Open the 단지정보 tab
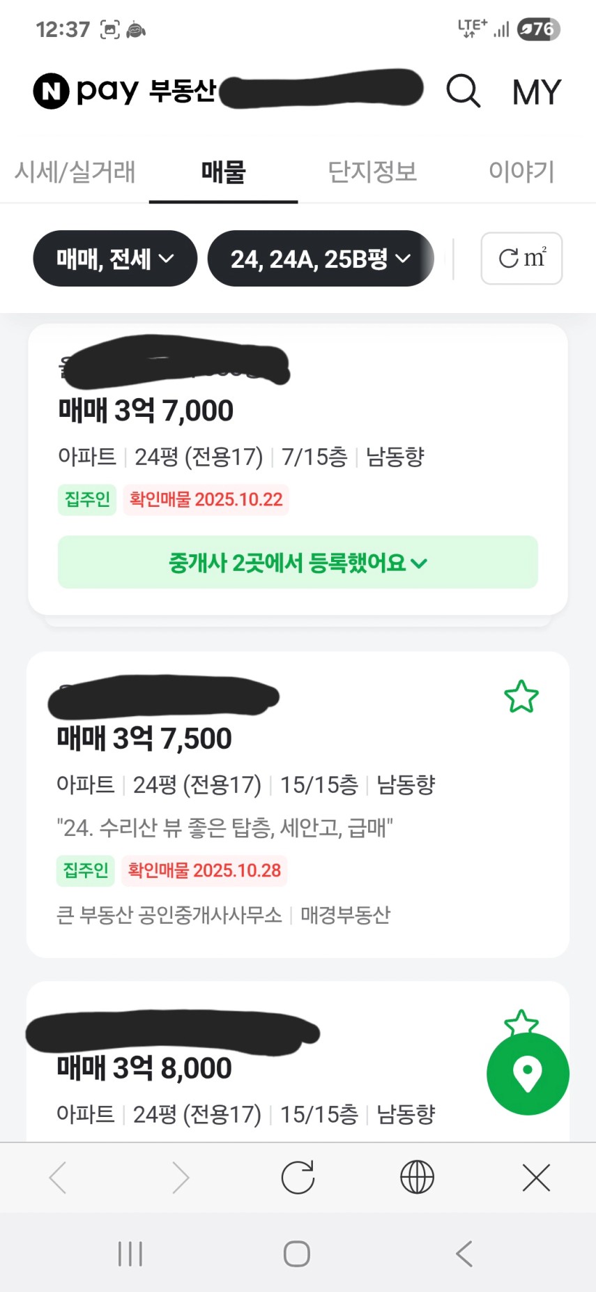The height and width of the screenshot is (1292, 596). click(372, 172)
